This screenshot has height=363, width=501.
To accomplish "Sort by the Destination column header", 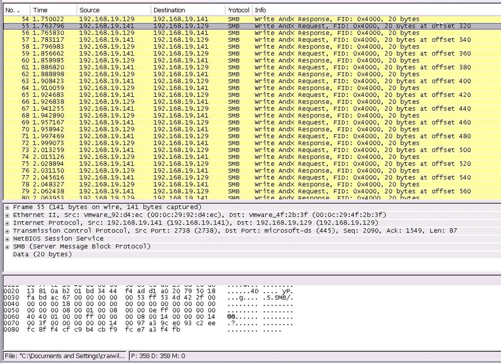I will coord(188,10).
